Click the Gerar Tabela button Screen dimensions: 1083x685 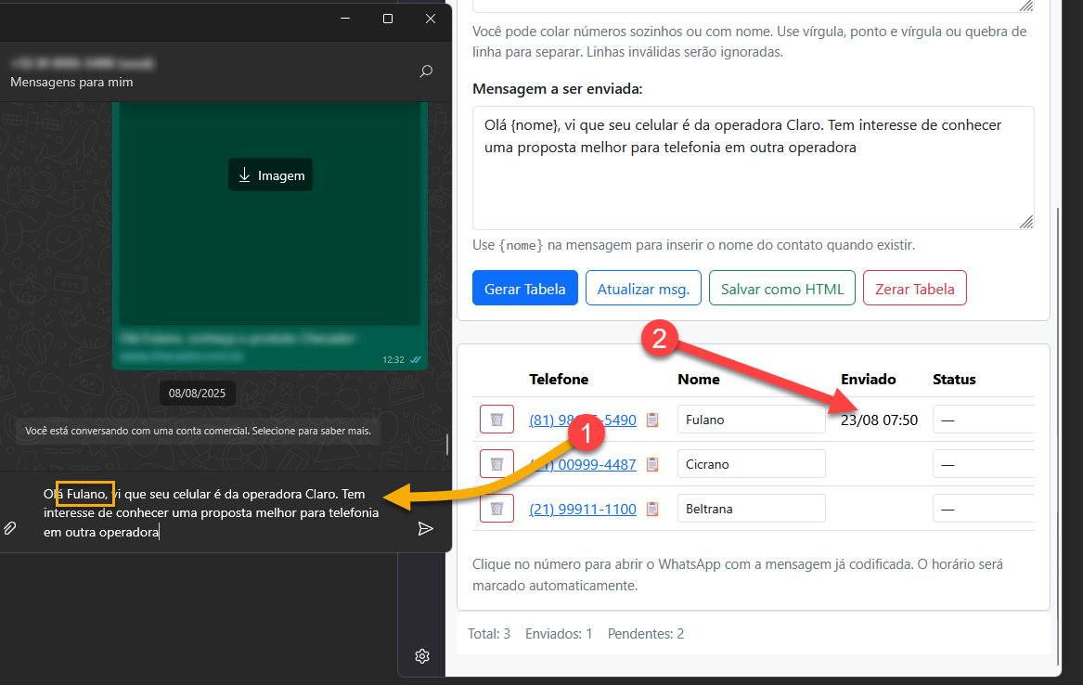pos(524,288)
